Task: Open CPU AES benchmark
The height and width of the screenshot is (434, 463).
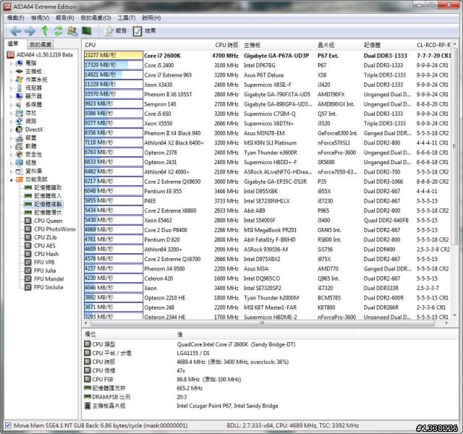Action: pos(45,245)
